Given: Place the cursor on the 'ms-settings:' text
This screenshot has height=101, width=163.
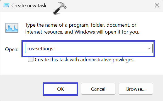Looking at the screenshot, I should pyautogui.click(x=41, y=49).
